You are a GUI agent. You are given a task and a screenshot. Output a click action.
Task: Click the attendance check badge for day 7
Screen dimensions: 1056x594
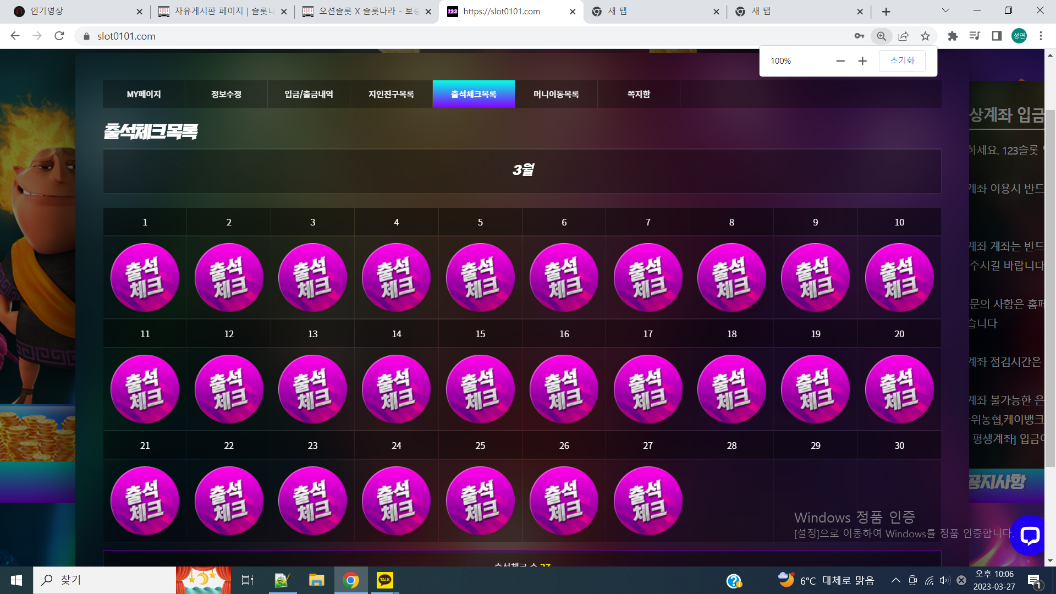648,278
